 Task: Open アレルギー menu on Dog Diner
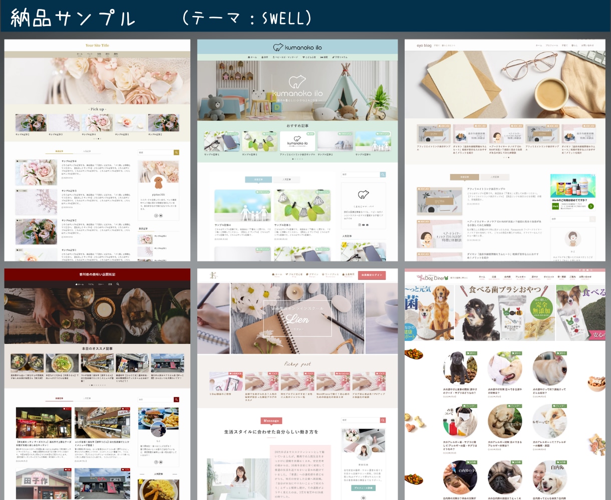521,277
